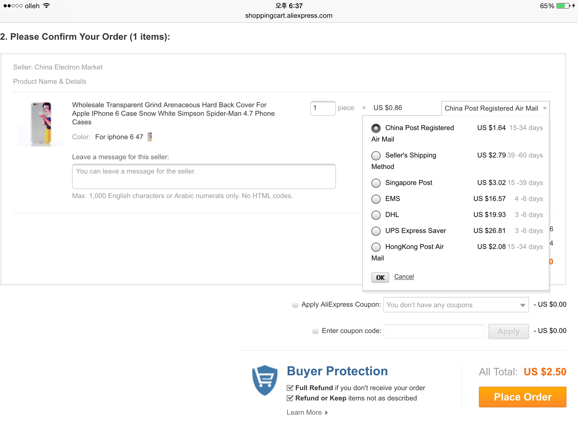Click the Learn More arrow icon
Screen dimensions: 578x433
[x=326, y=413]
